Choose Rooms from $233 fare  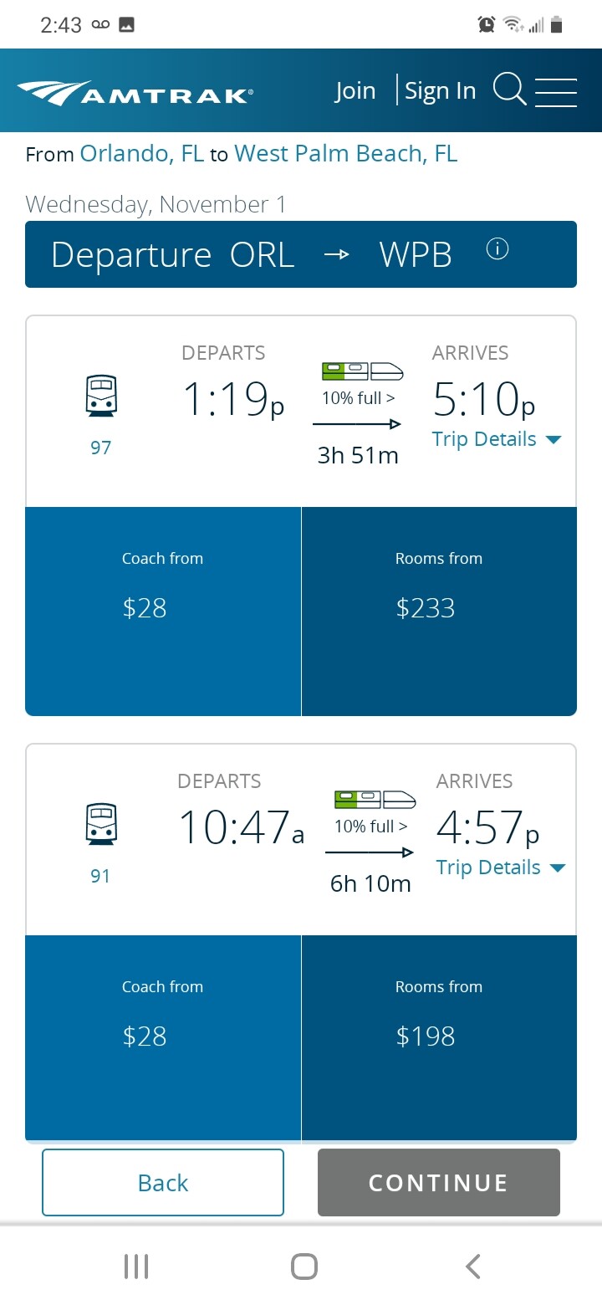(439, 611)
